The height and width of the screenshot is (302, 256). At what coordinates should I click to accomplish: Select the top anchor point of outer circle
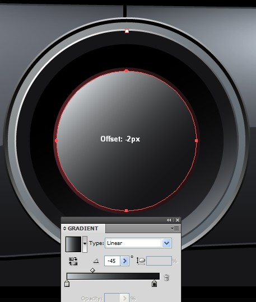coord(127,31)
